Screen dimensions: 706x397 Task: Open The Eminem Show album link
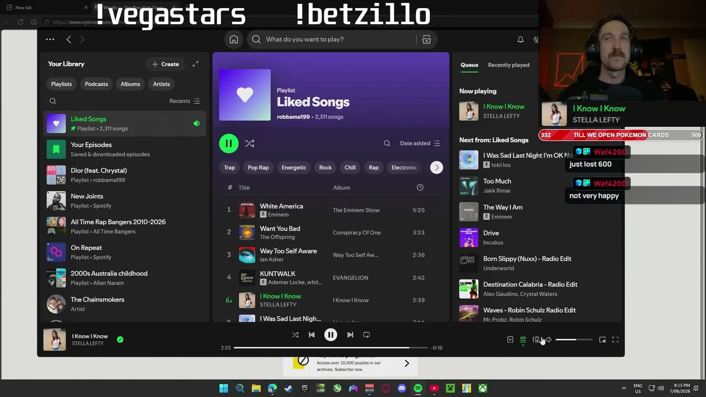click(356, 210)
